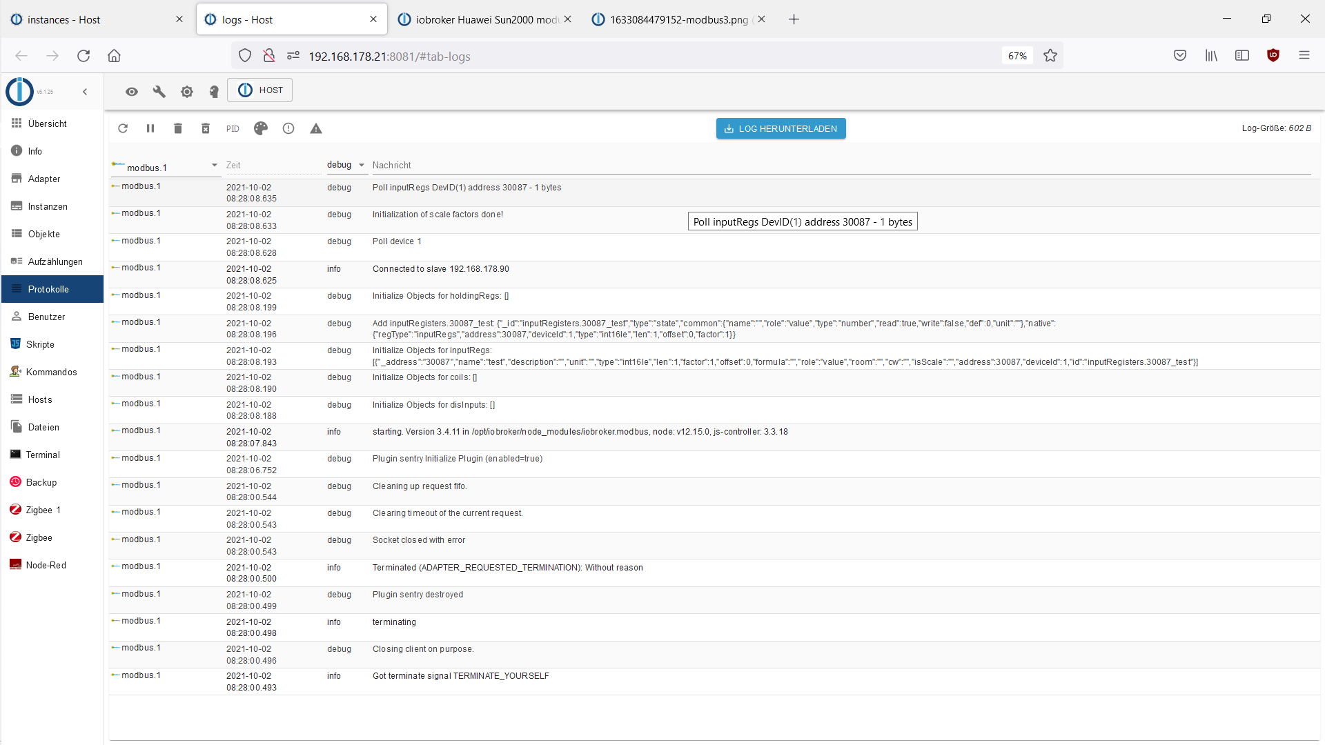Click the HOST button
This screenshot has height=745, width=1325.
click(260, 90)
